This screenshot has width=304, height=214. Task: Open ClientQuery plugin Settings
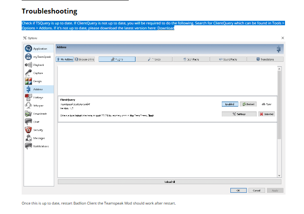tap(239, 114)
